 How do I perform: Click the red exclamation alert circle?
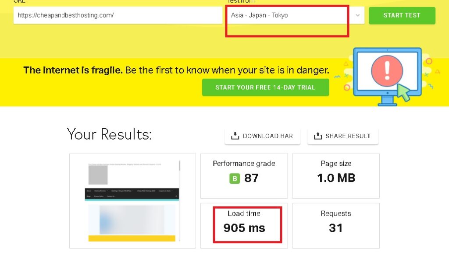(387, 71)
